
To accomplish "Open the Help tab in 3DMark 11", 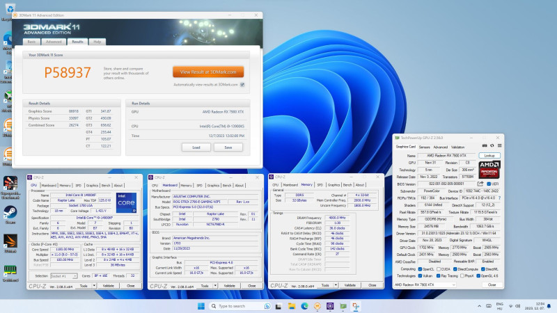I will tap(97, 42).
